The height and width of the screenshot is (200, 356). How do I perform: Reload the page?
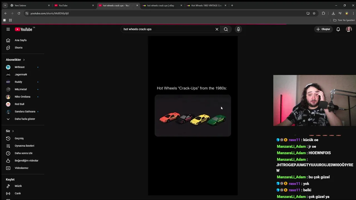click(x=19, y=13)
